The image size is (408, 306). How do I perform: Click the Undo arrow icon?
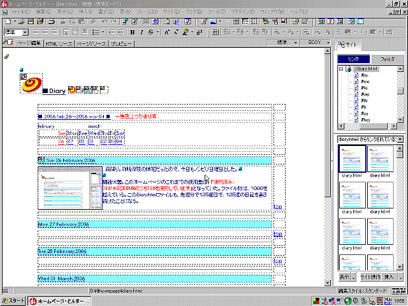(x=105, y=21)
